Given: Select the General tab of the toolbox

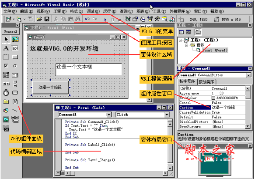Looking at the screenshot, I should (x=10, y=31).
